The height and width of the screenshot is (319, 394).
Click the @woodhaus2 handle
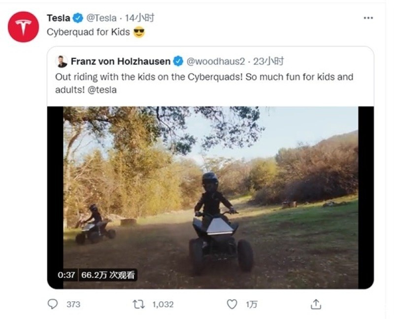pos(215,61)
